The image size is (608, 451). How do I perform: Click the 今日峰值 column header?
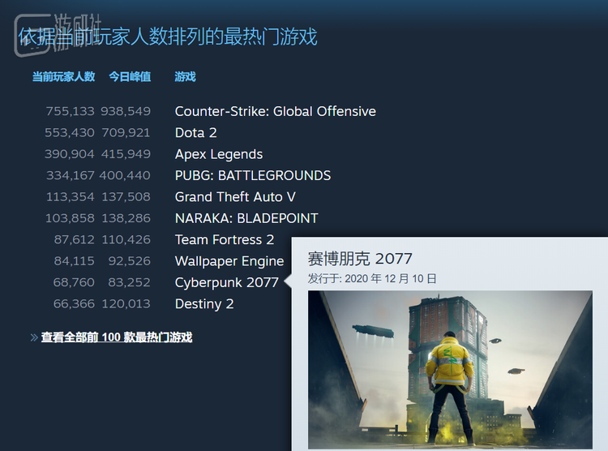(130, 76)
